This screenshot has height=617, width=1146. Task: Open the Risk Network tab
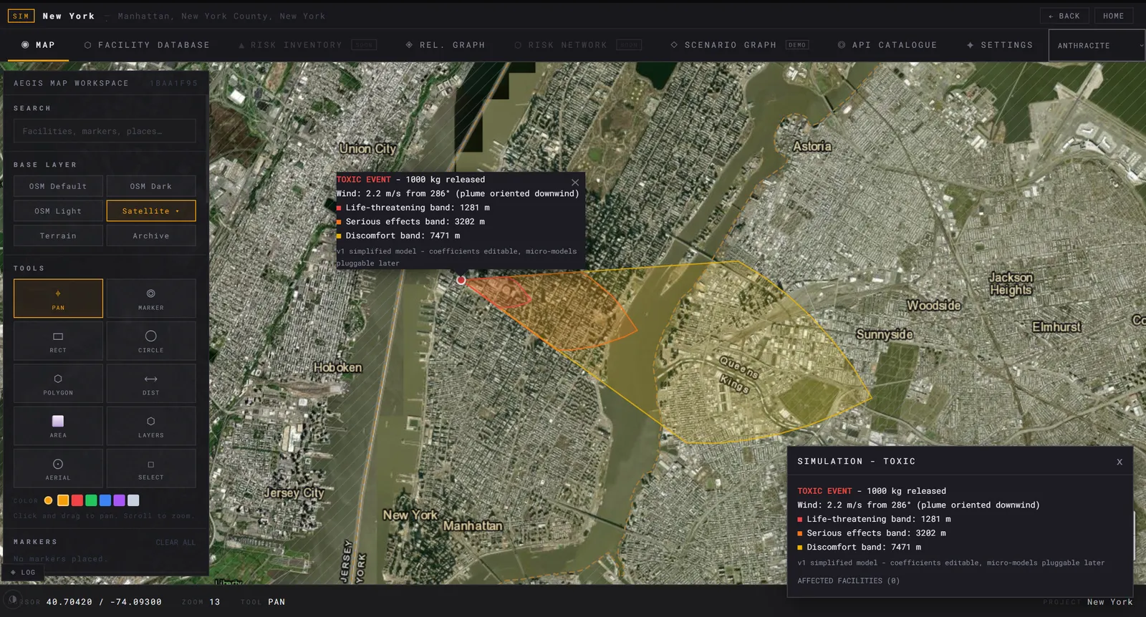click(x=577, y=45)
